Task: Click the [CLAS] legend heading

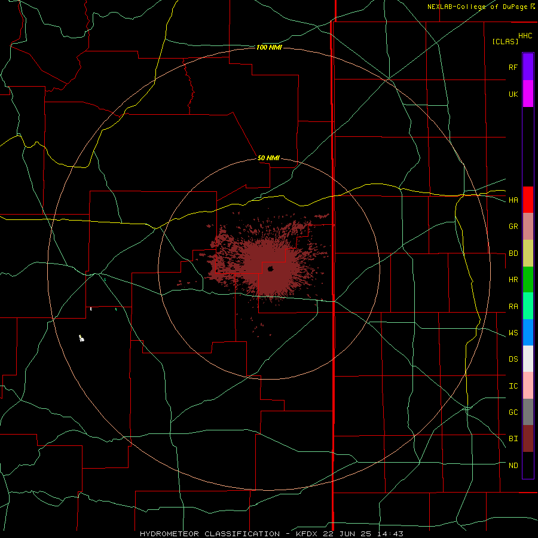Action: [505, 41]
